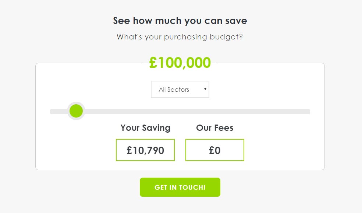Click the slider track three-quarters of the way along
362x213 pixels.
[245, 112]
